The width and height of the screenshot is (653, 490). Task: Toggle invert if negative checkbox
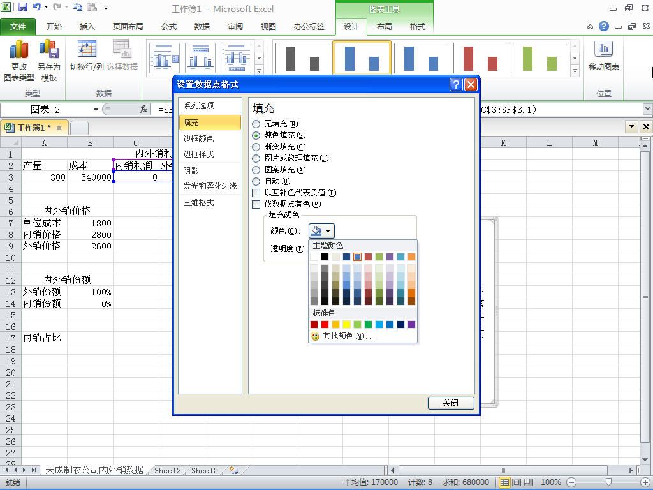click(256, 193)
